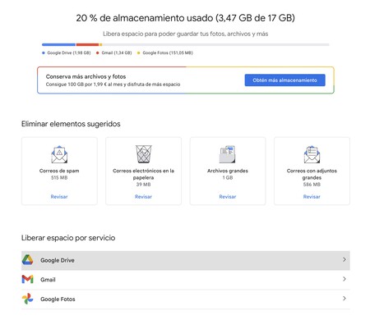Click the Google Fotos pinwheel logo
Image resolution: width=370 pixels, height=320 pixels.
click(x=27, y=299)
